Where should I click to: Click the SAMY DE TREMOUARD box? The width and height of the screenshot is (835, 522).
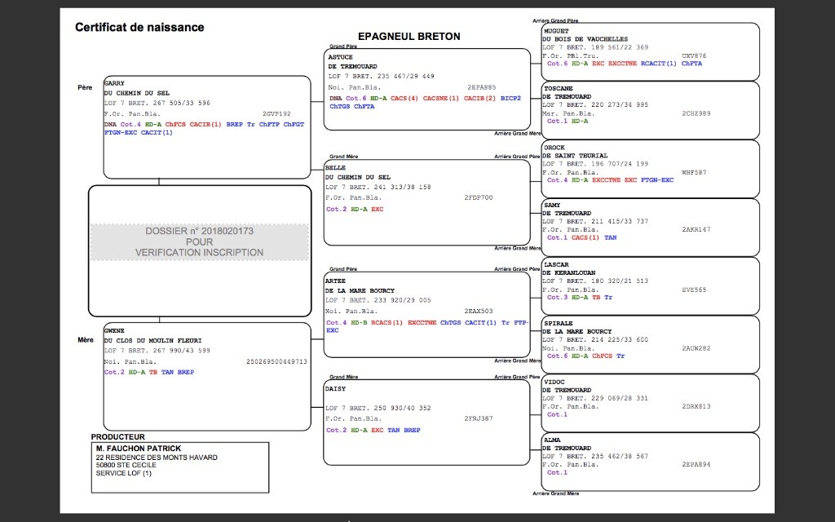click(650, 228)
